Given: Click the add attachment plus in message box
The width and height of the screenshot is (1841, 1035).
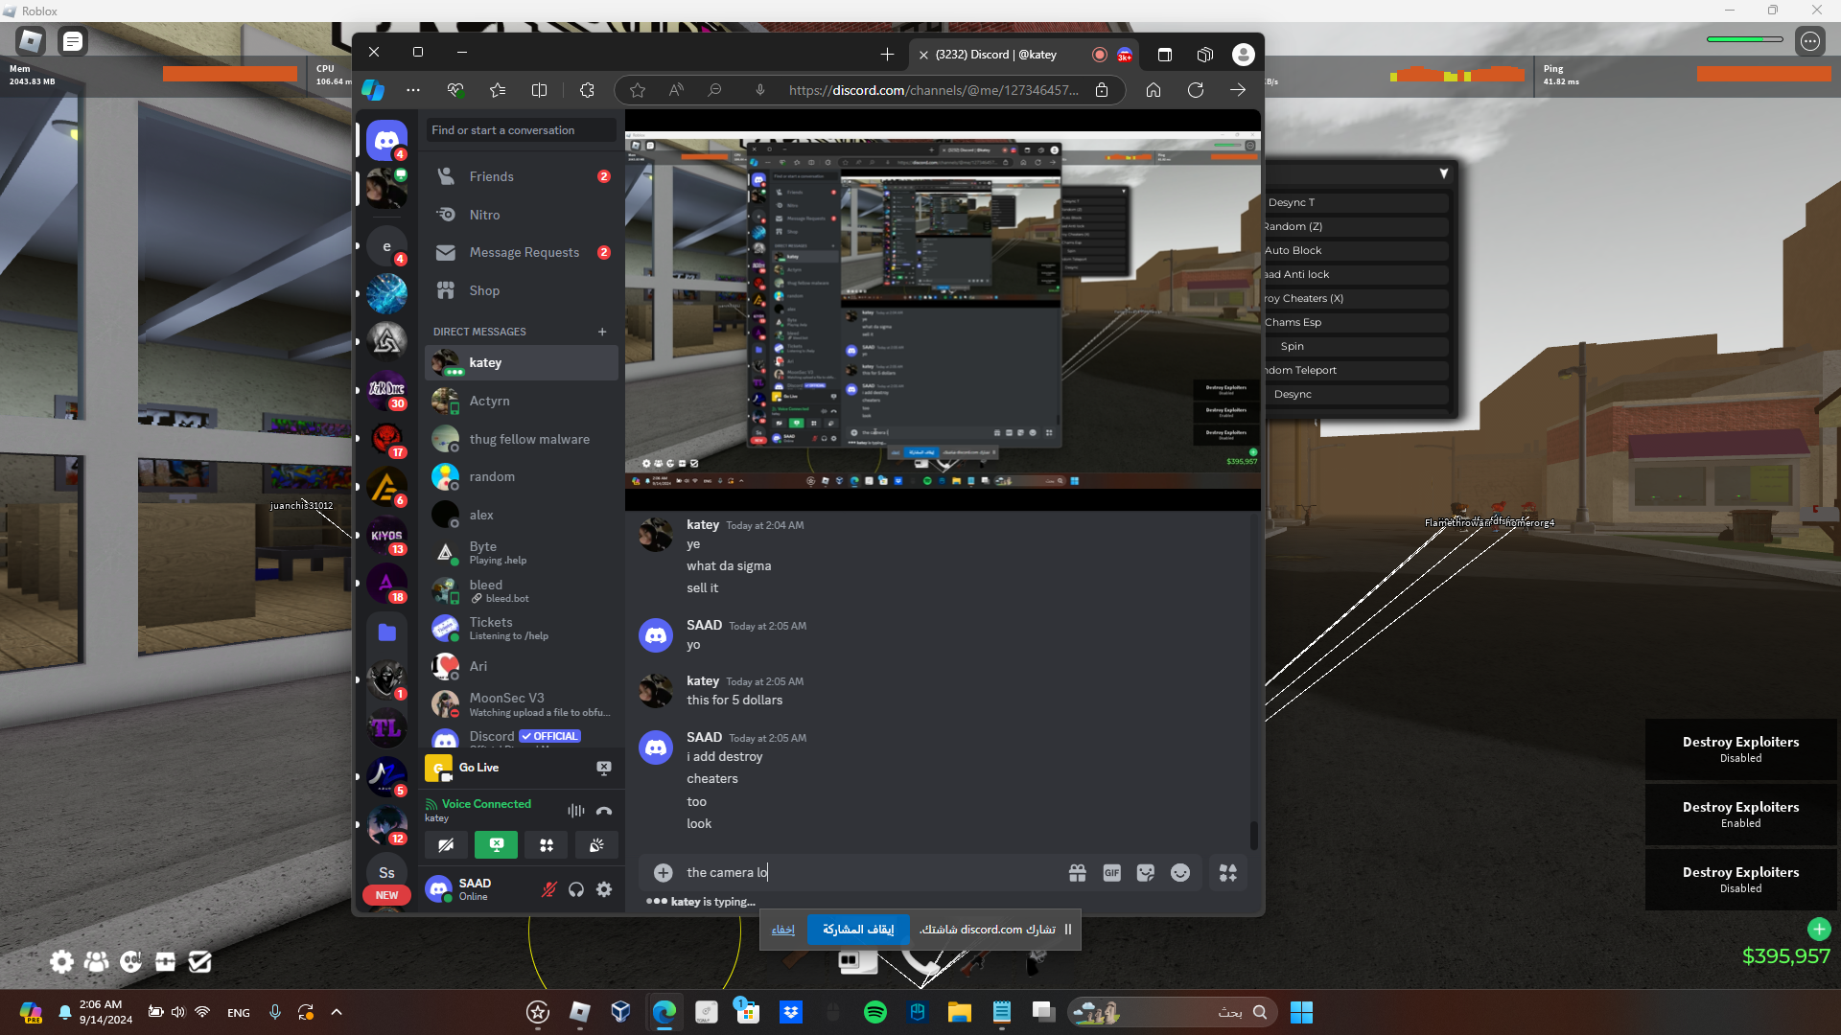Looking at the screenshot, I should pyautogui.click(x=663, y=872).
